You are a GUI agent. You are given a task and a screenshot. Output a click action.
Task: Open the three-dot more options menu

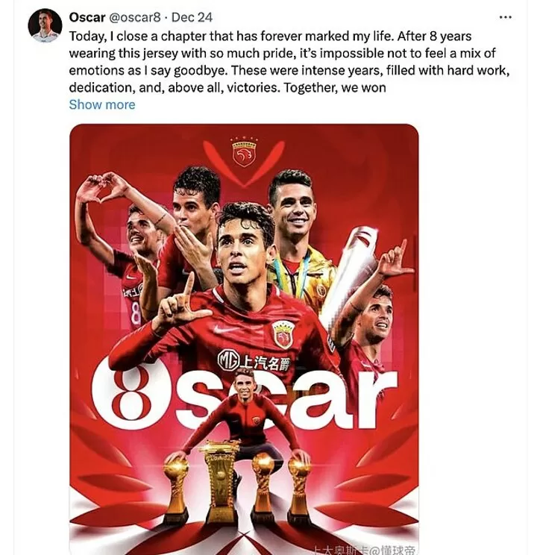(x=505, y=17)
